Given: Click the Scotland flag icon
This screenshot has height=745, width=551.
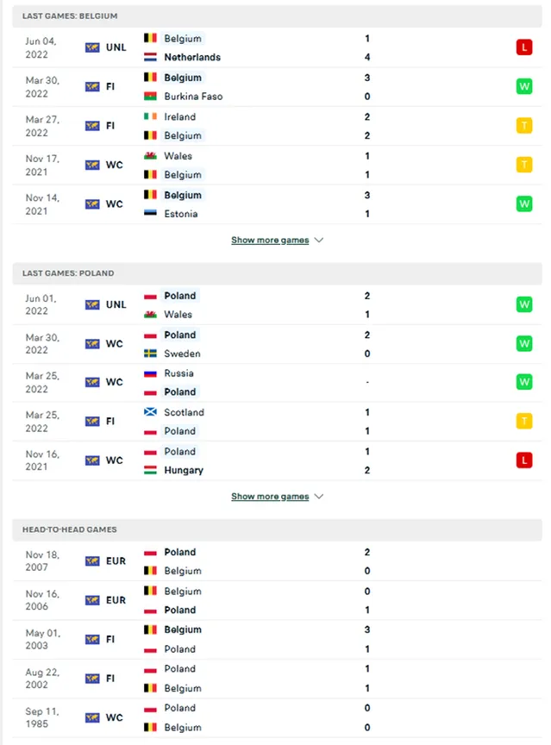Looking at the screenshot, I should tap(150, 412).
